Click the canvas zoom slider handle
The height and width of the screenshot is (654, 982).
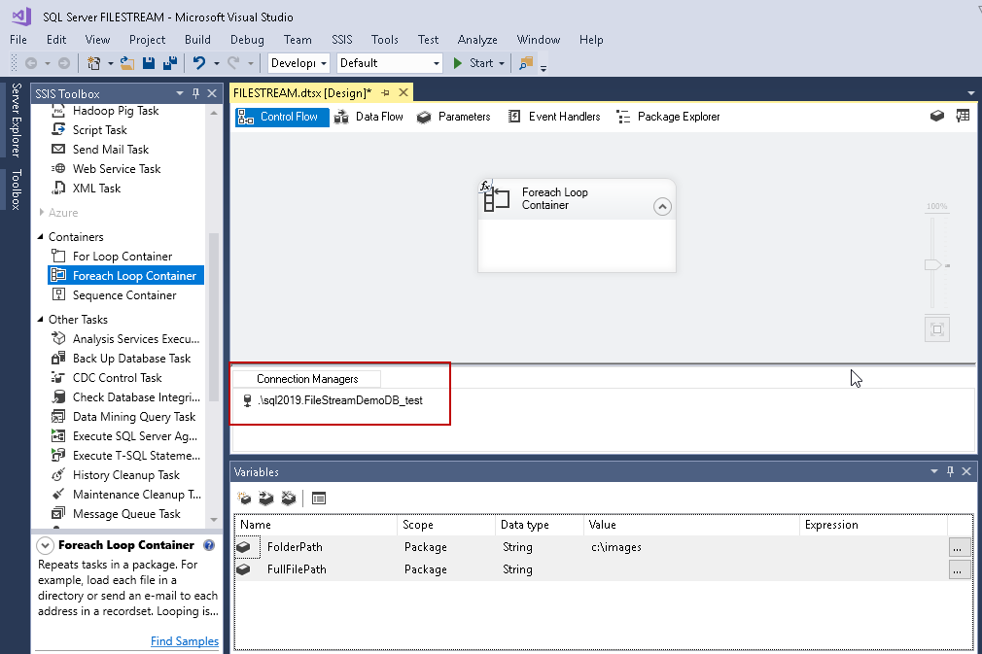pyautogui.click(x=931, y=264)
